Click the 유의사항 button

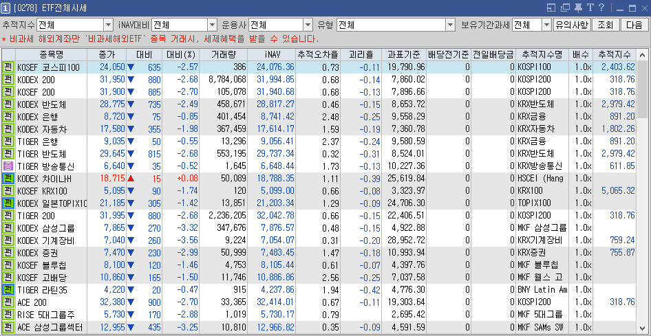click(x=572, y=25)
